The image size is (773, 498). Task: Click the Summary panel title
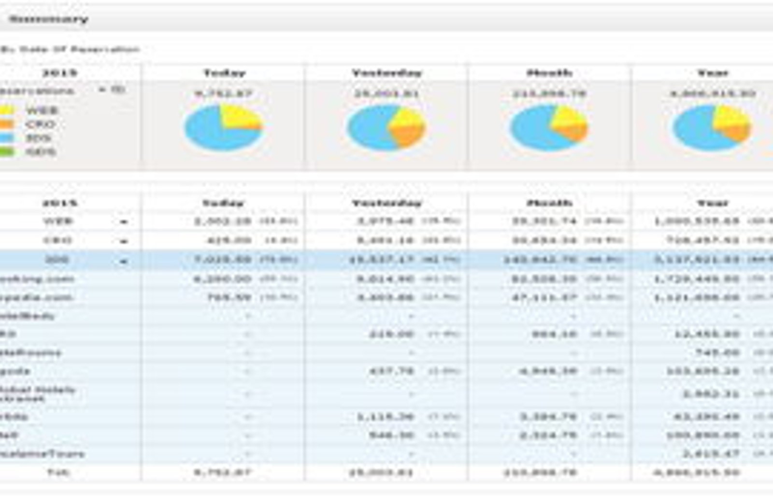click(49, 19)
